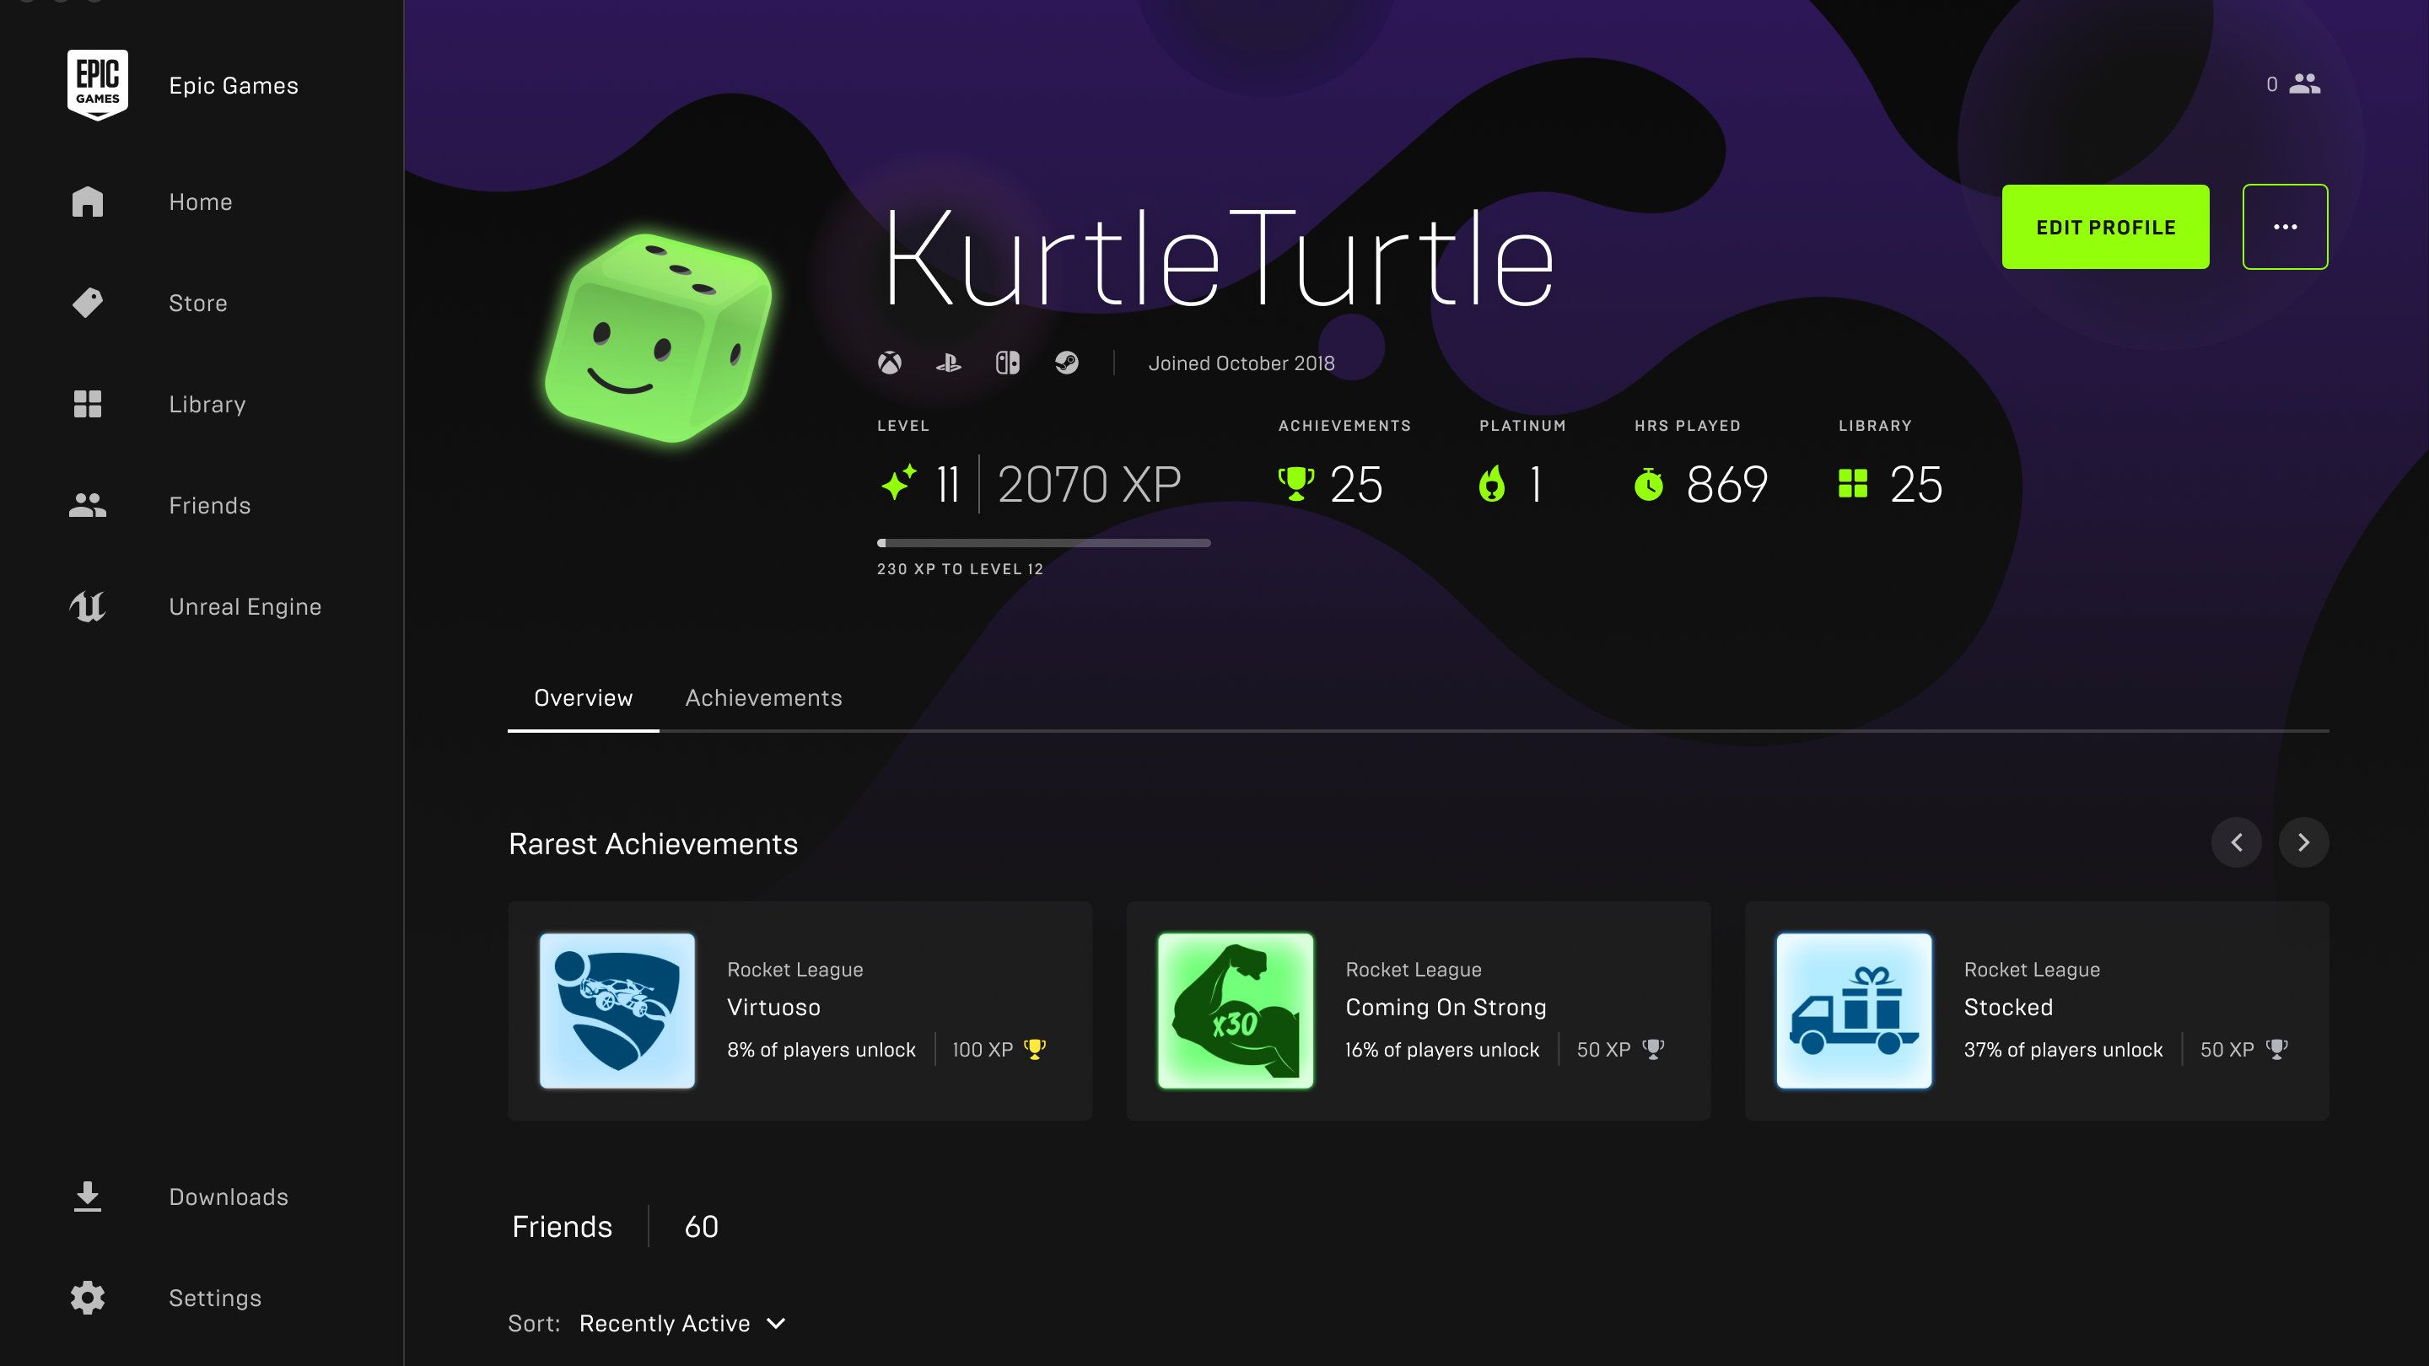
Task: Open Settings via gear icon
Action: [x=88, y=1297]
